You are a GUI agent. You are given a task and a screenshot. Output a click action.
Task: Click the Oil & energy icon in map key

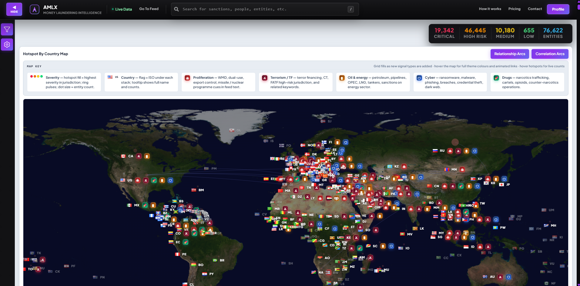tap(342, 78)
